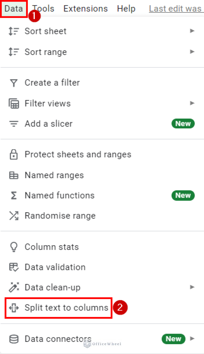
Task: Expand the Sort range submenu arrow
Action: [192, 52]
